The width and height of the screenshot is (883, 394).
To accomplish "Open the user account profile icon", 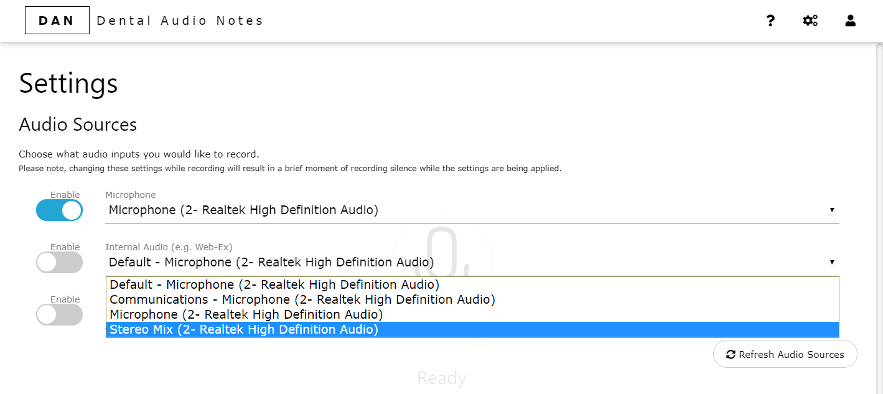I will 851,21.
